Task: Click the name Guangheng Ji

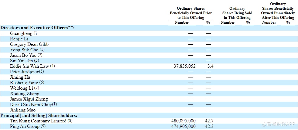Action: [x=23, y=33]
